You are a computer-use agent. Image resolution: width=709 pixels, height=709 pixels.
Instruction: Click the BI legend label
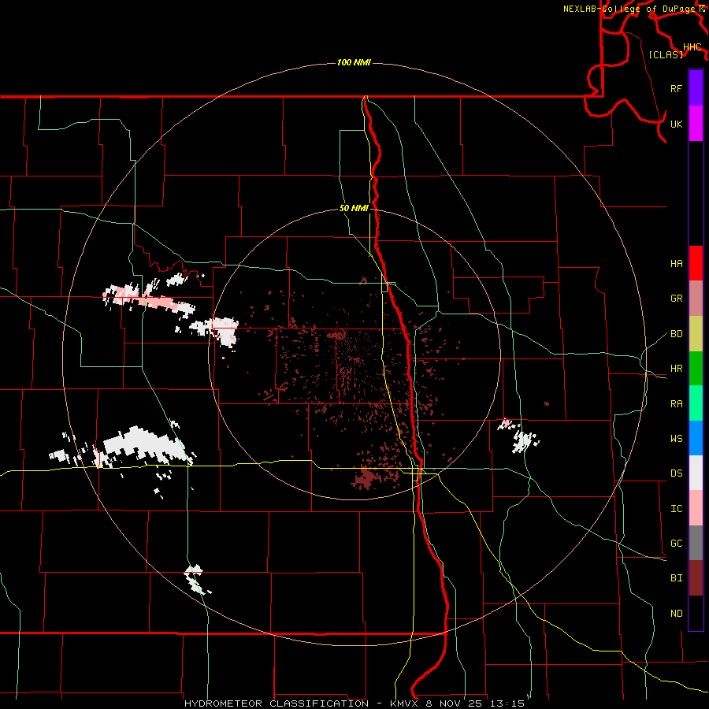tap(677, 578)
